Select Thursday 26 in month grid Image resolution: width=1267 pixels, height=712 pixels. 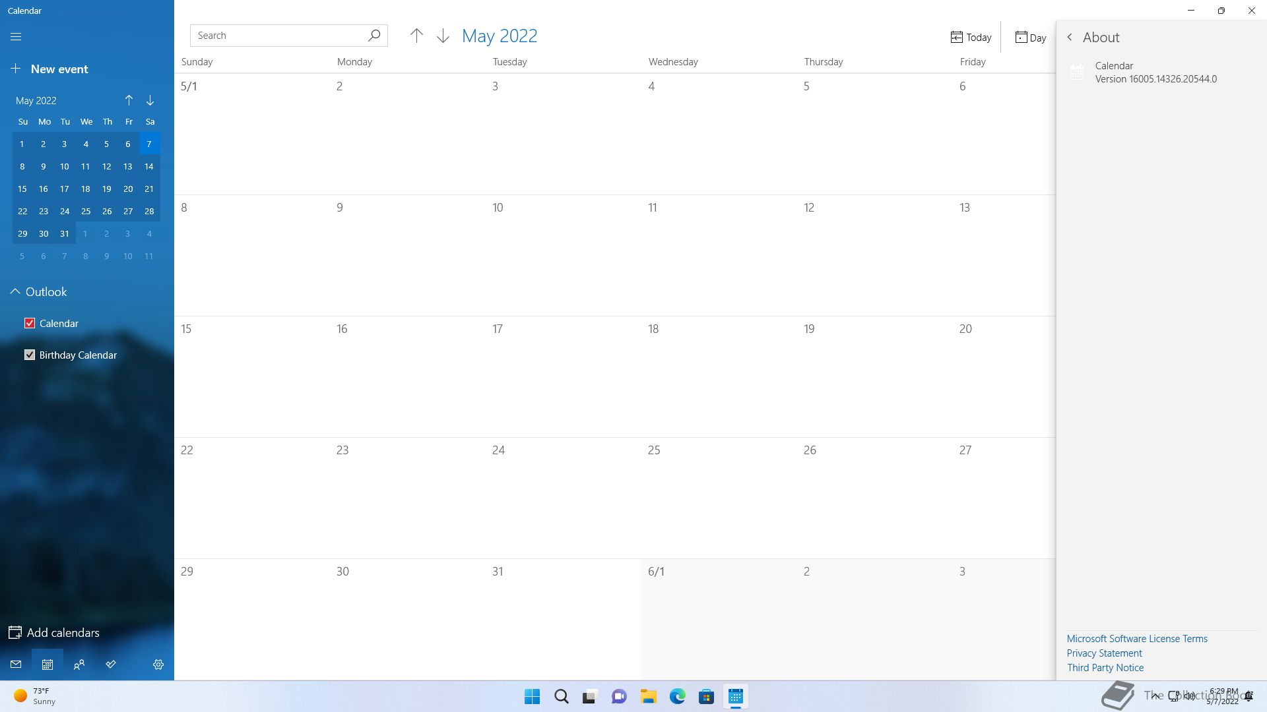click(874, 498)
